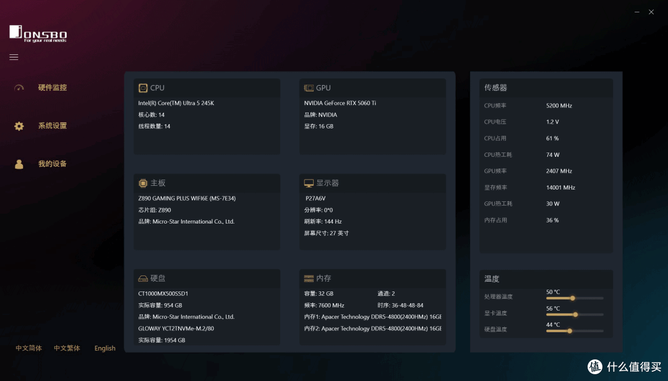Viewport: 668px width, 381px height.
Task: Click the hard disk temperature slider at 44 °C
Action: point(575,331)
